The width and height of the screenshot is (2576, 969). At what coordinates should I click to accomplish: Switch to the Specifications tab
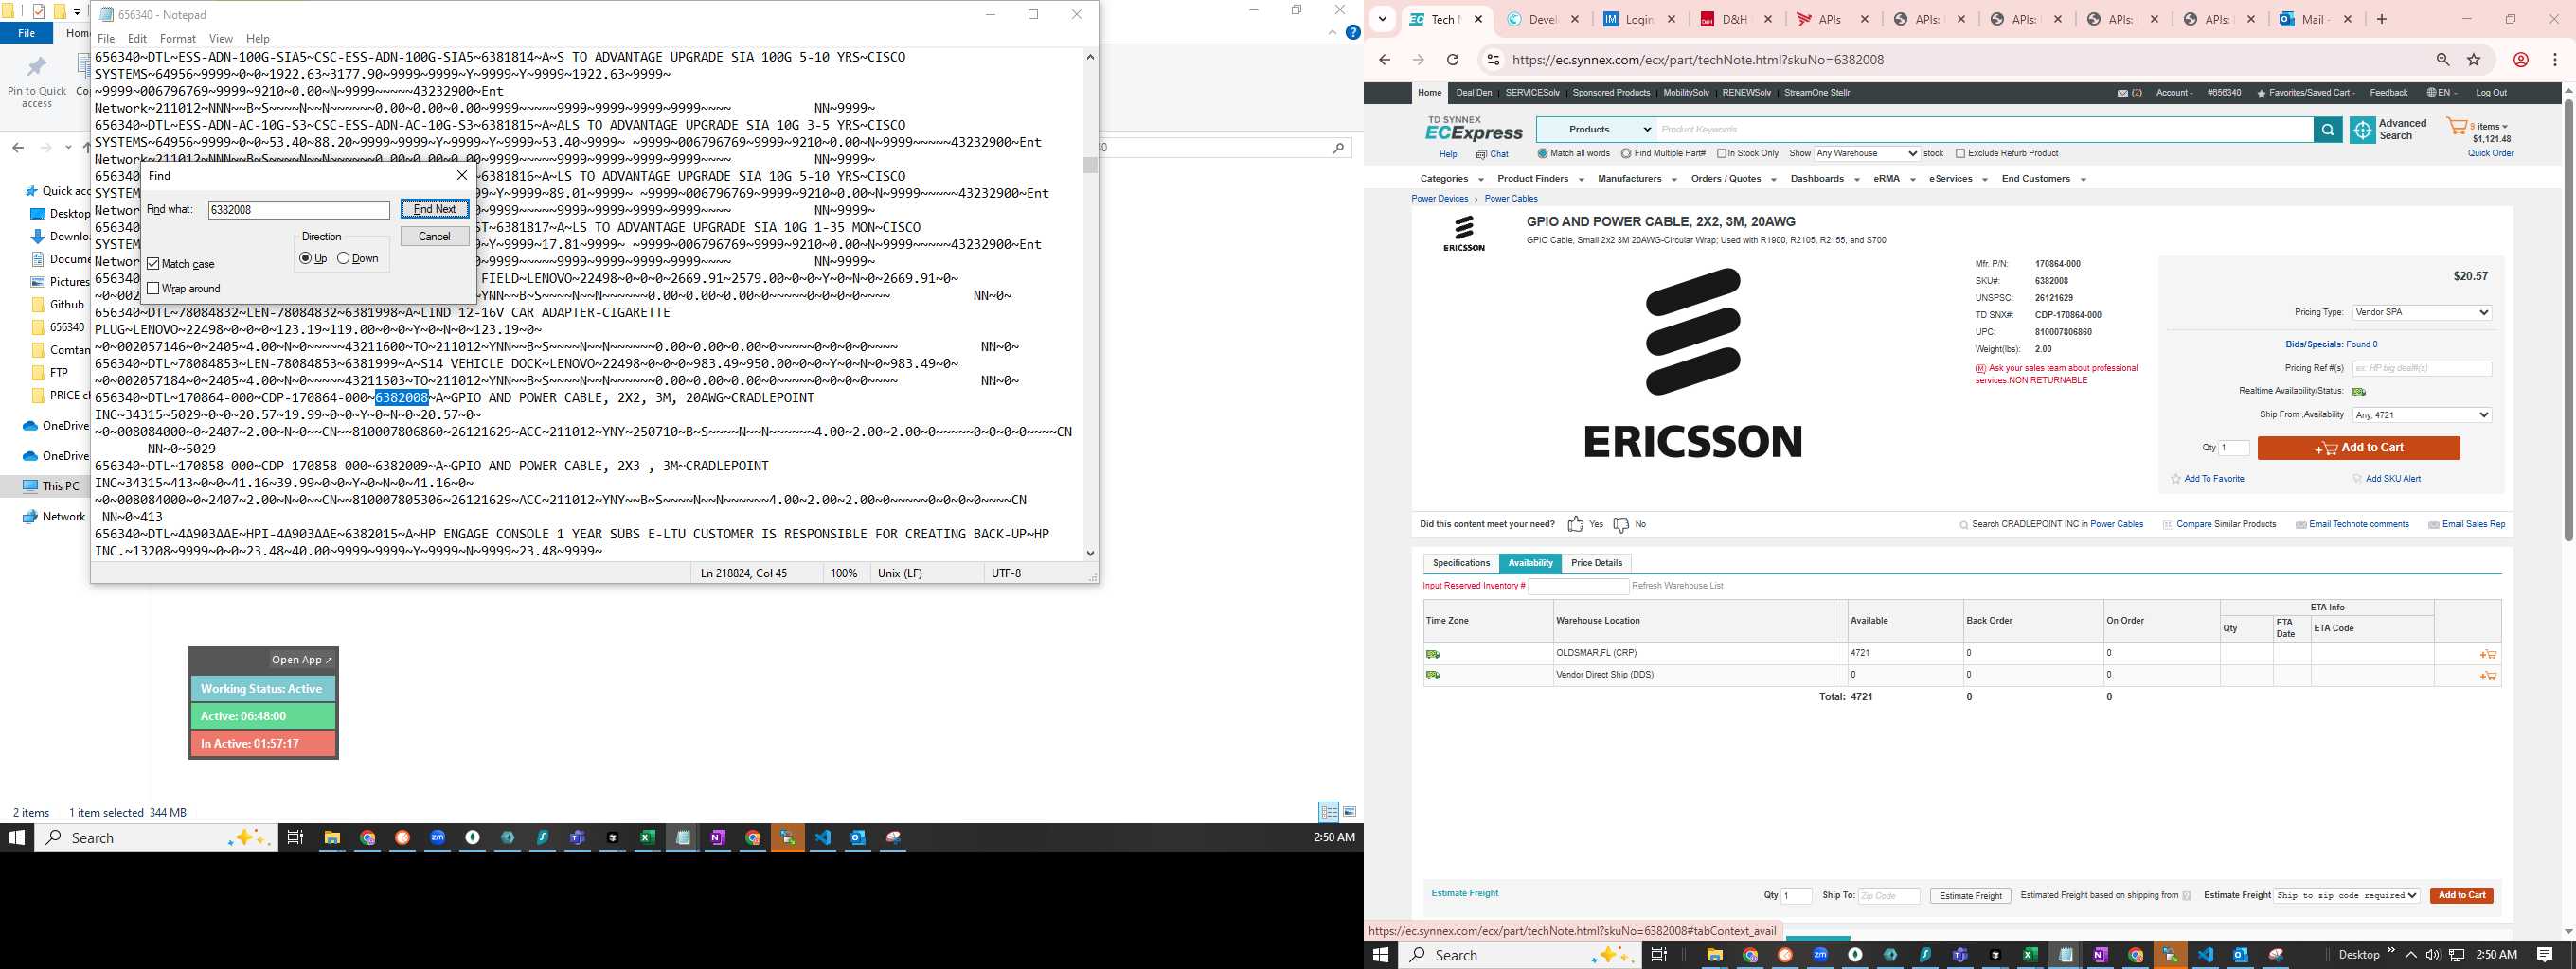tap(1461, 563)
